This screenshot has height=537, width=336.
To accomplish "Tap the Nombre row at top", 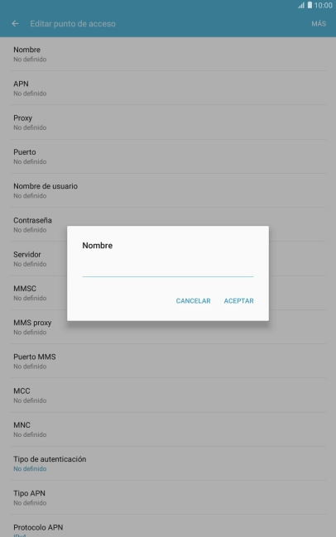I will pos(168,54).
